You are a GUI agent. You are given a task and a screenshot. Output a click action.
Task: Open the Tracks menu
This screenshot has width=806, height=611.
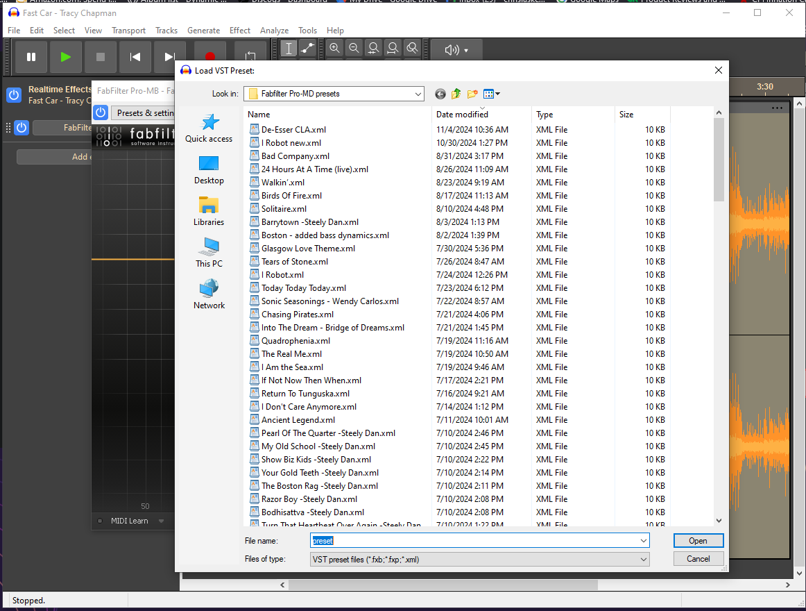(x=166, y=31)
